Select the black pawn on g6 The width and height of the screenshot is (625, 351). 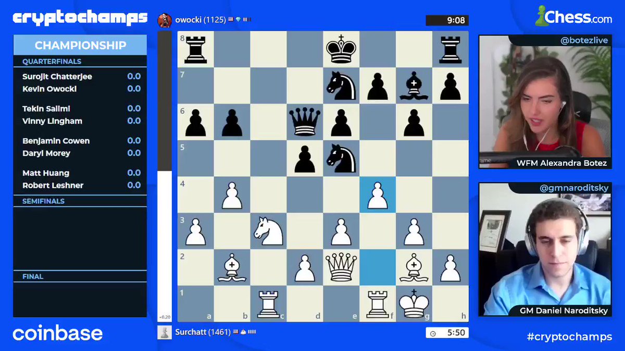(414, 122)
